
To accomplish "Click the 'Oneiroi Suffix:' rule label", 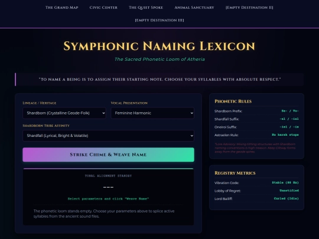I will pos(226,127).
